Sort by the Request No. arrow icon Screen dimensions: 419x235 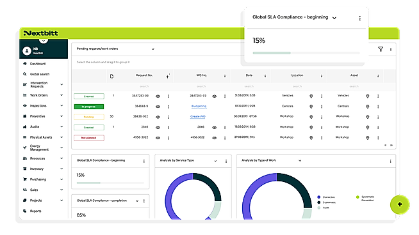pyautogui.click(x=168, y=77)
